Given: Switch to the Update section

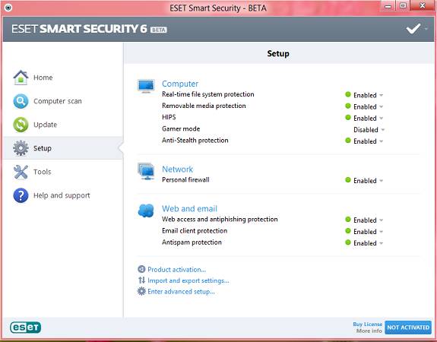Looking at the screenshot, I should coord(45,125).
